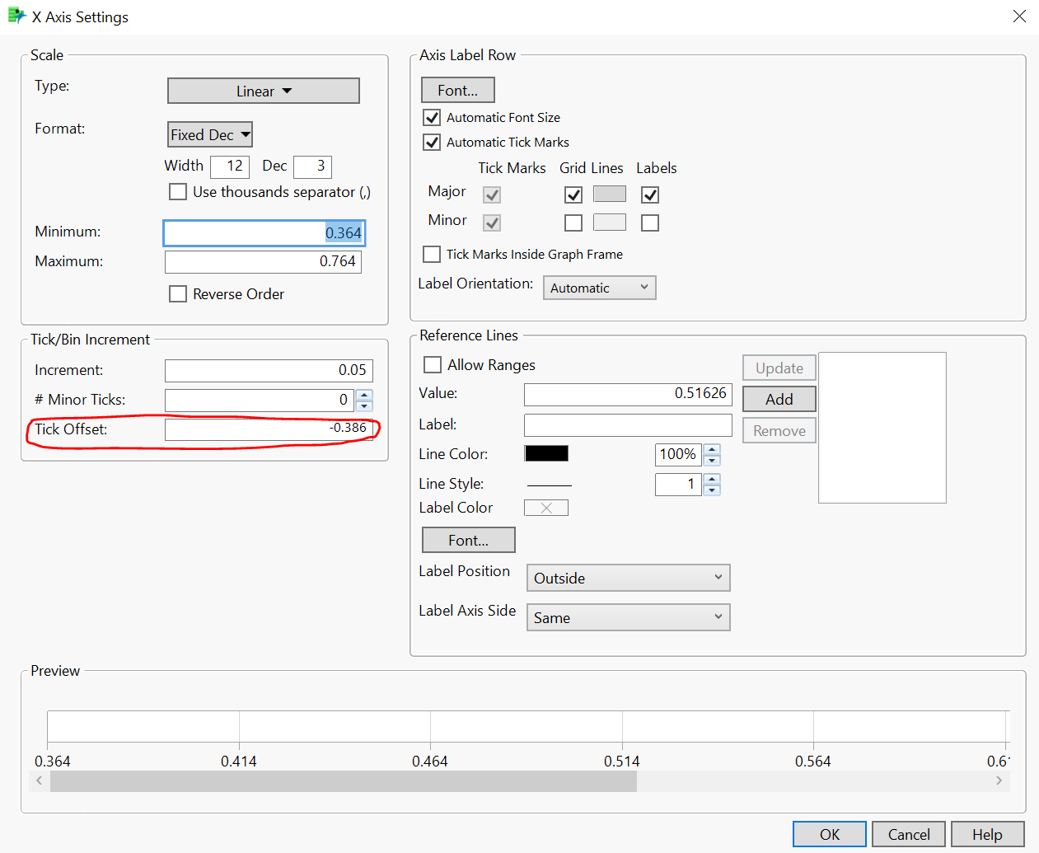The image size is (1039, 853).
Task: Open the Label Axis Side dropdown
Action: click(x=628, y=617)
